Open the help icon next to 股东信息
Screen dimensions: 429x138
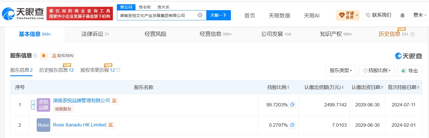[35, 56]
